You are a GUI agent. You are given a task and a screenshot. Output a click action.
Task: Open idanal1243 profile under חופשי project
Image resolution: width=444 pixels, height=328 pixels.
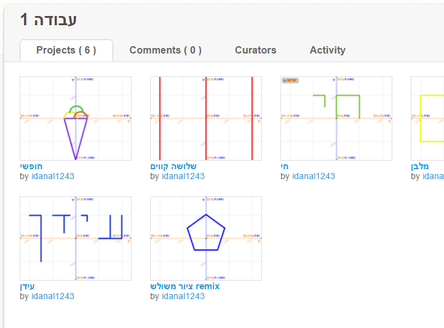tap(53, 176)
